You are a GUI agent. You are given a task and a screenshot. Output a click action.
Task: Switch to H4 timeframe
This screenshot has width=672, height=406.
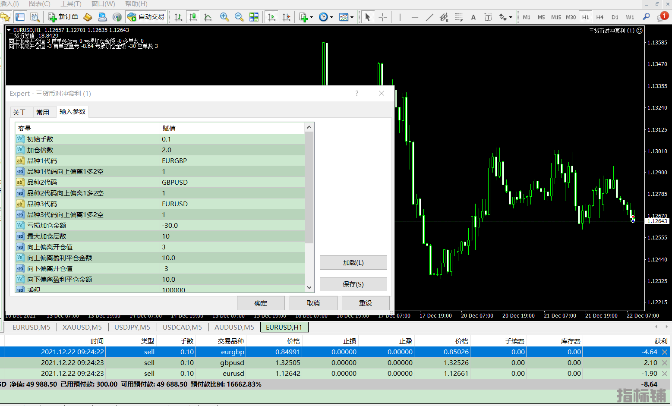tap(600, 17)
